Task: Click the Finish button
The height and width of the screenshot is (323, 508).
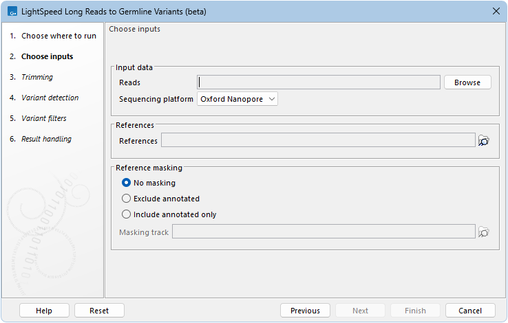Action: (415, 311)
